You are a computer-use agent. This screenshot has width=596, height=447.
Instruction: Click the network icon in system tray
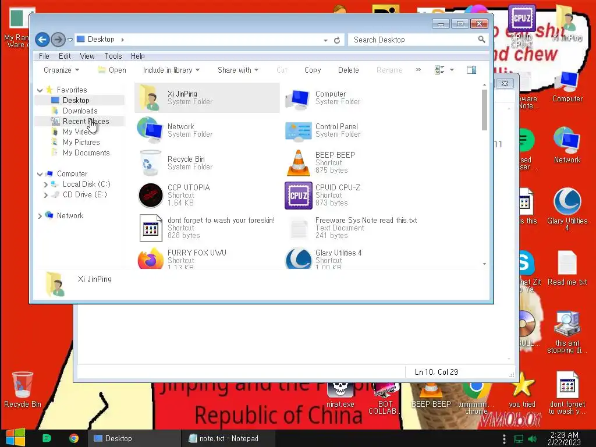coord(519,439)
